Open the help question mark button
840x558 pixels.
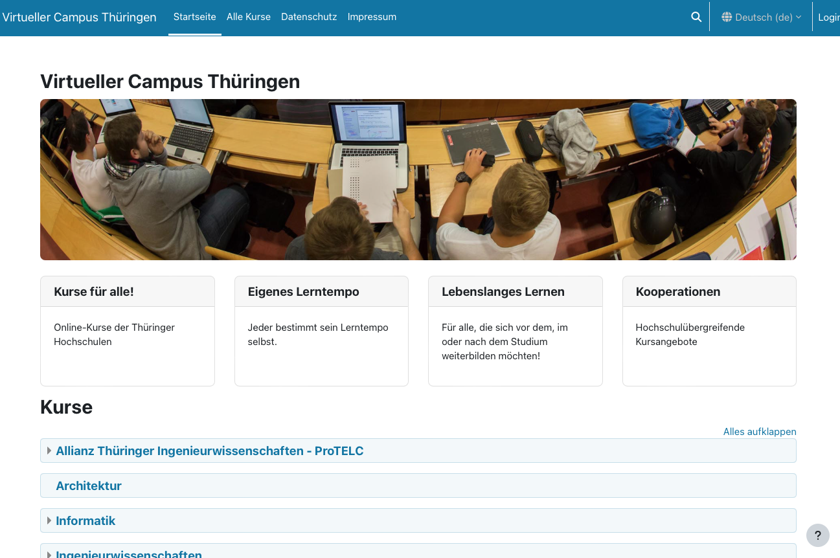tap(817, 535)
